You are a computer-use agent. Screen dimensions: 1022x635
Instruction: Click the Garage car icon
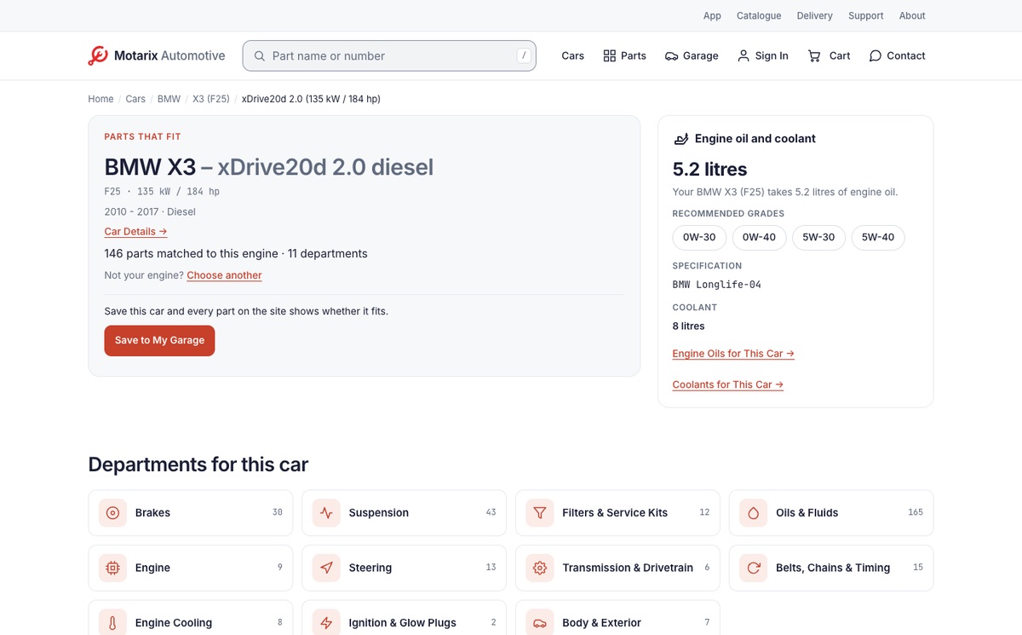pos(671,56)
